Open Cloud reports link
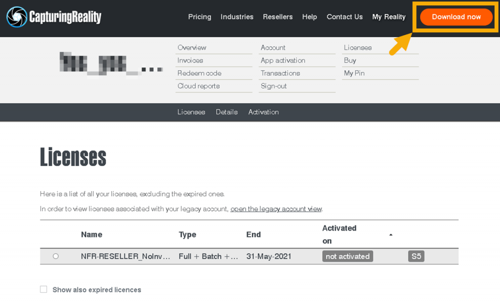Image resolution: width=500 pixels, height=302 pixels. (198, 86)
